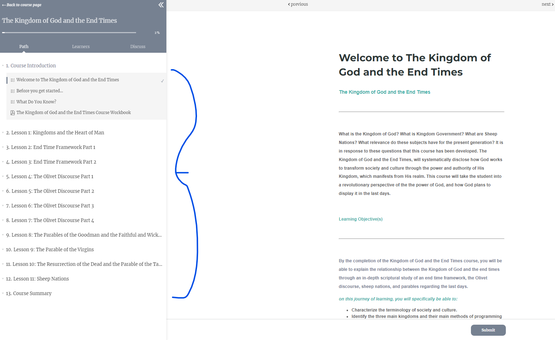The image size is (555, 340).
Task: Expand Lesson 3: End Time Framework Part 2
Action: tap(3, 162)
